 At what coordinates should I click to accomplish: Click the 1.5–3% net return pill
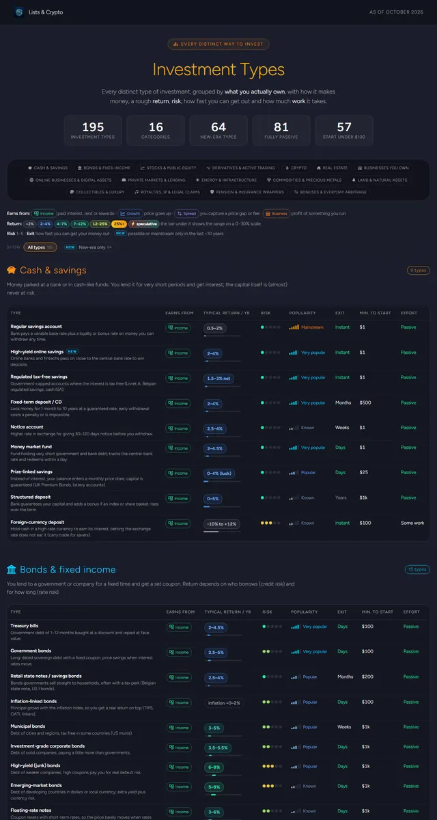[x=218, y=378]
